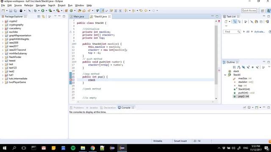This screenshot has width=271, height=152.
Task: Click the All filter in Task List
Action: point(248,32)
